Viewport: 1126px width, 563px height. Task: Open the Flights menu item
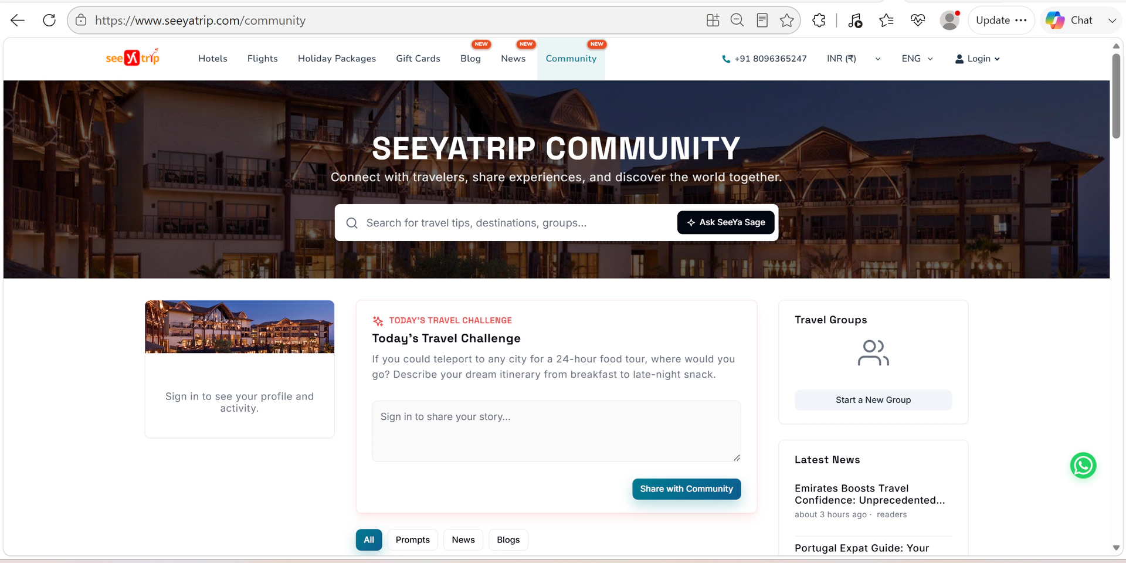[263, 59]
